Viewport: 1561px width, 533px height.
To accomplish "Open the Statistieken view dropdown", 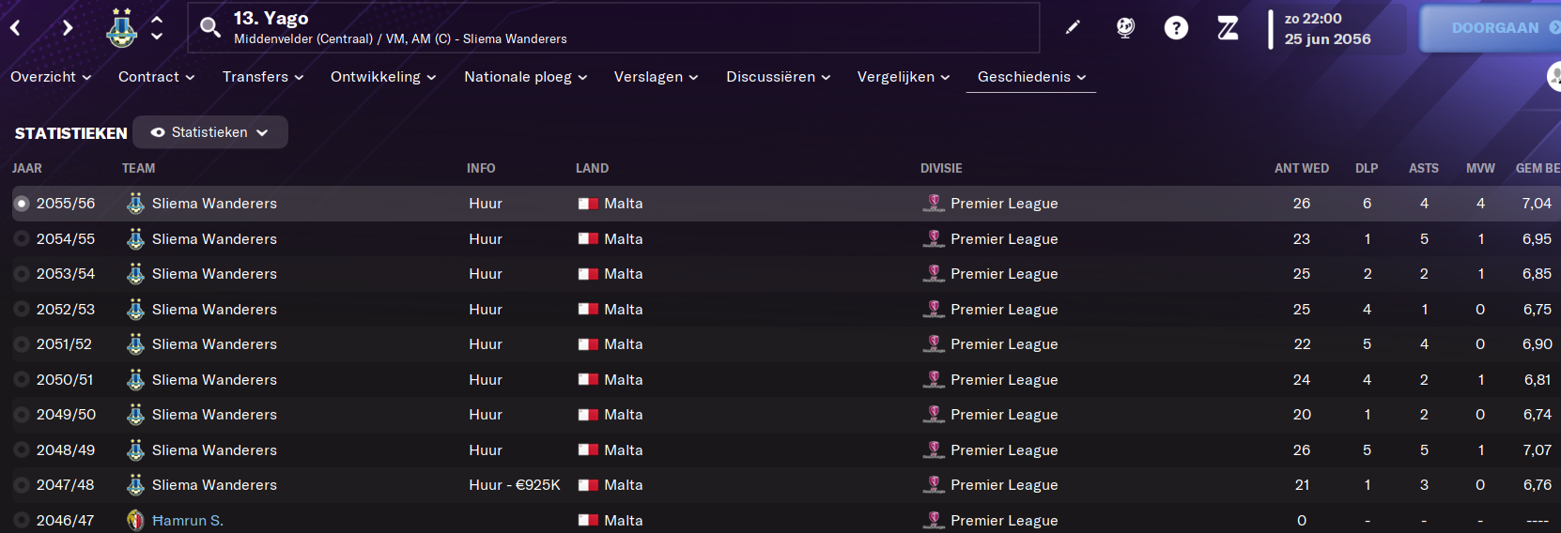I will click(x=210, y=132).
